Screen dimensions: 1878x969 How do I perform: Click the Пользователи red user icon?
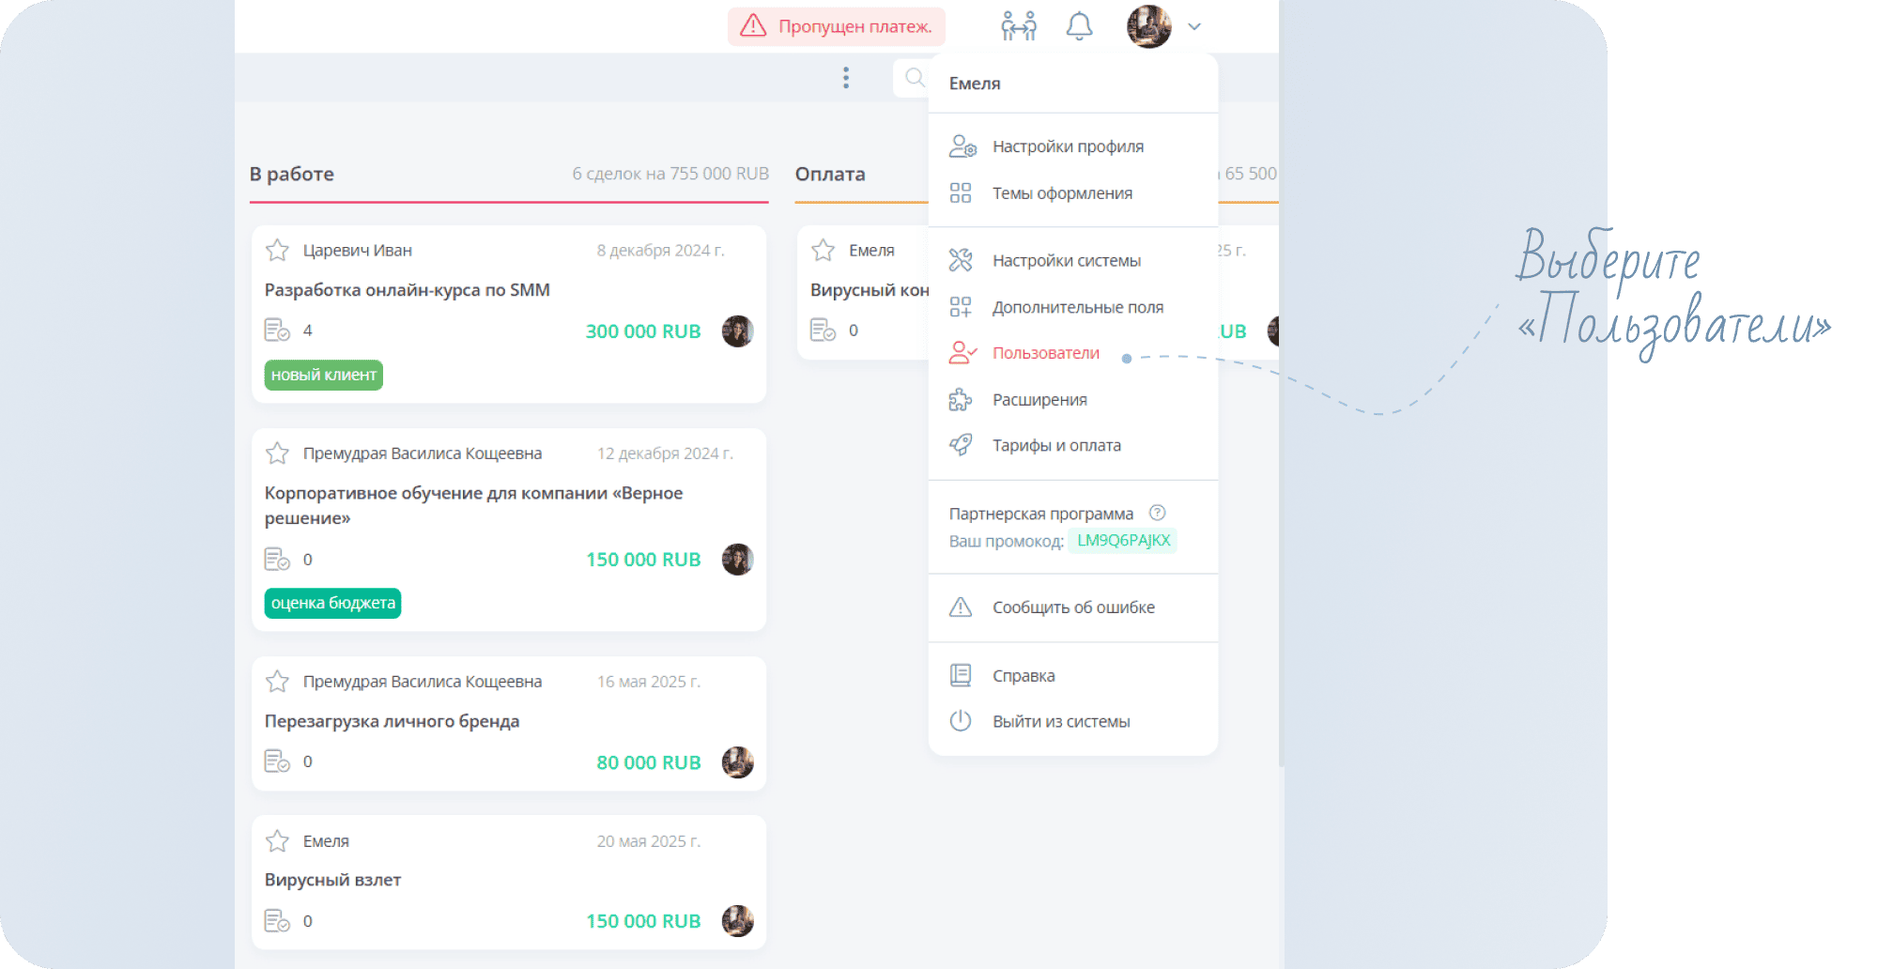[962, 353]
